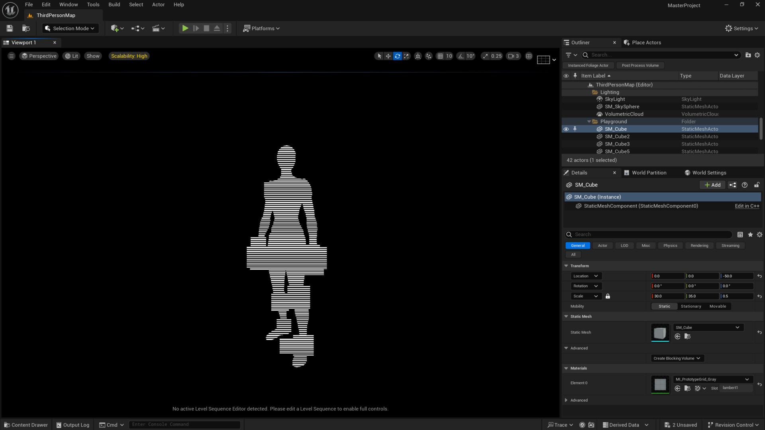Viewport: 765px width, 430px height.
Task: Toggle grid snapping icon
Action: [440, 56]
